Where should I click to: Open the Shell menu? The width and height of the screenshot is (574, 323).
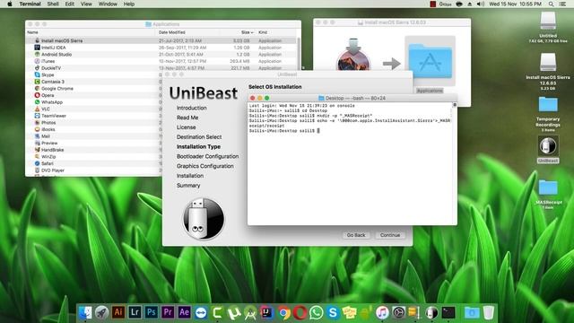(53, 4)
